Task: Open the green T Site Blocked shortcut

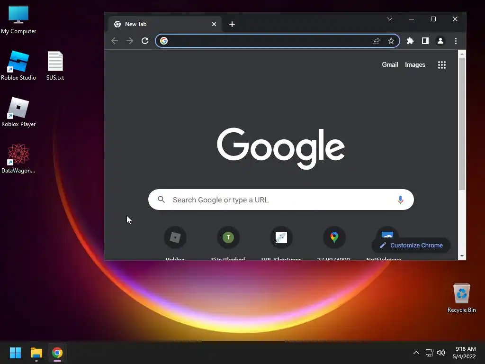Action: [228, 237]
